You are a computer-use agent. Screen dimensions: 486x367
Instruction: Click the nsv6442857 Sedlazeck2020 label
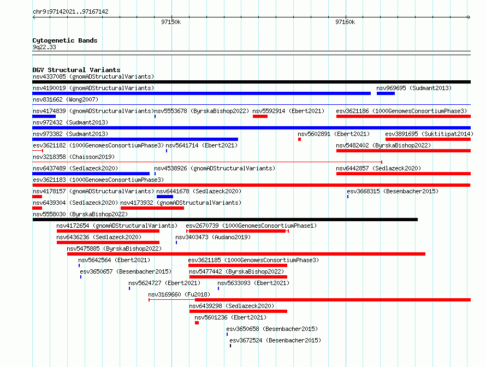coord(378,168)
